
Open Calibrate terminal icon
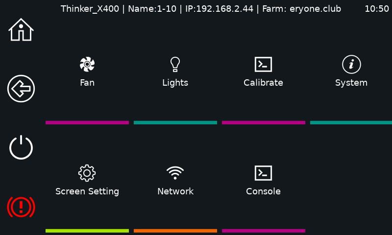click(x=263, y=64)
